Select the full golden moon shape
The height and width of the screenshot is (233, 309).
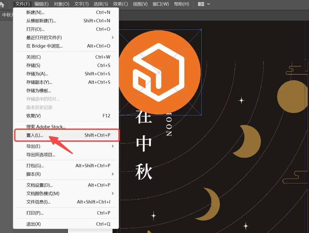tap(293, 96)
